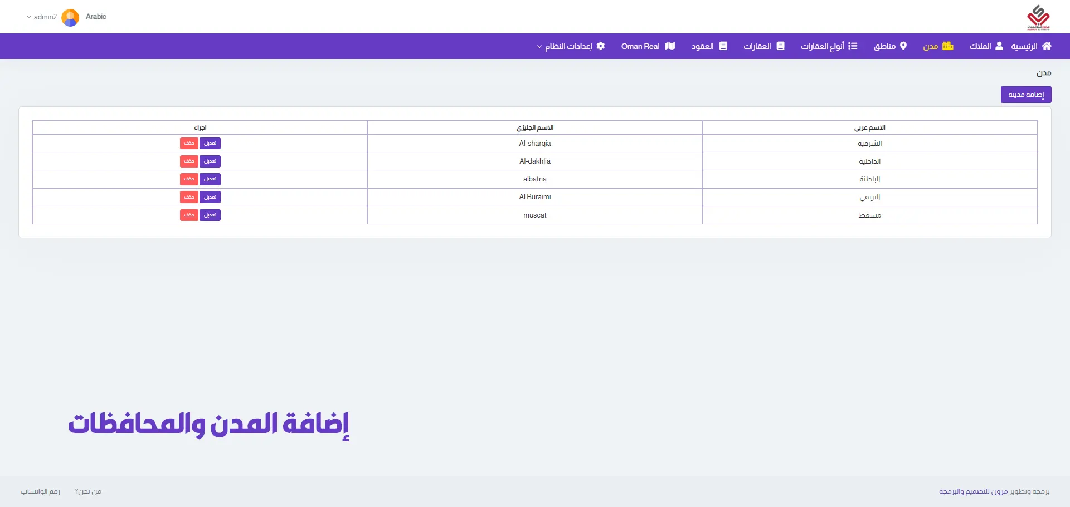The height and width of the screenshot is (507, 1070).
Task: Delete the albatna city row
Action: (x=189, y=179)
